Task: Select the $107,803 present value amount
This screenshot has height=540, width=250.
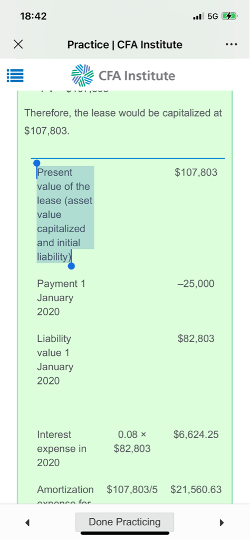Action: pos(196,172)
